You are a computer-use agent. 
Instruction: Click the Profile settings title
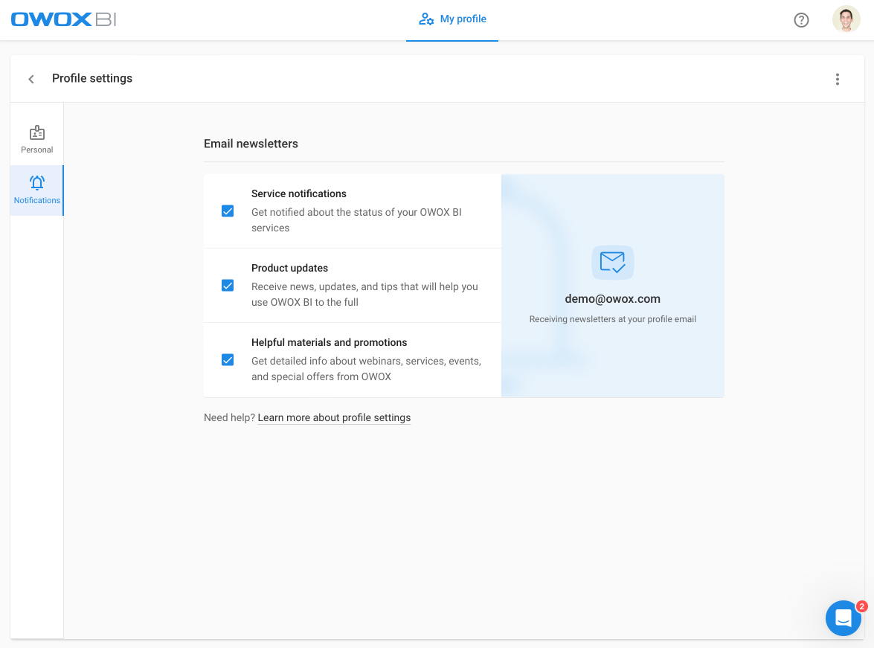pyautogui.click(x=92, y=79)
